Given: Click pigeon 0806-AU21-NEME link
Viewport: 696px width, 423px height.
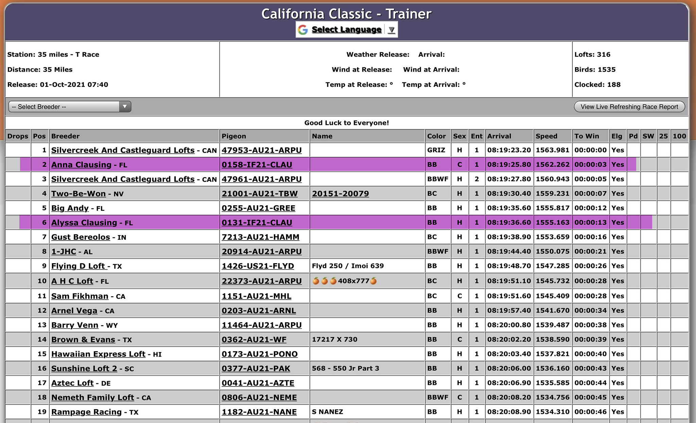Looking at the screenshot, I should pos(259,398).
